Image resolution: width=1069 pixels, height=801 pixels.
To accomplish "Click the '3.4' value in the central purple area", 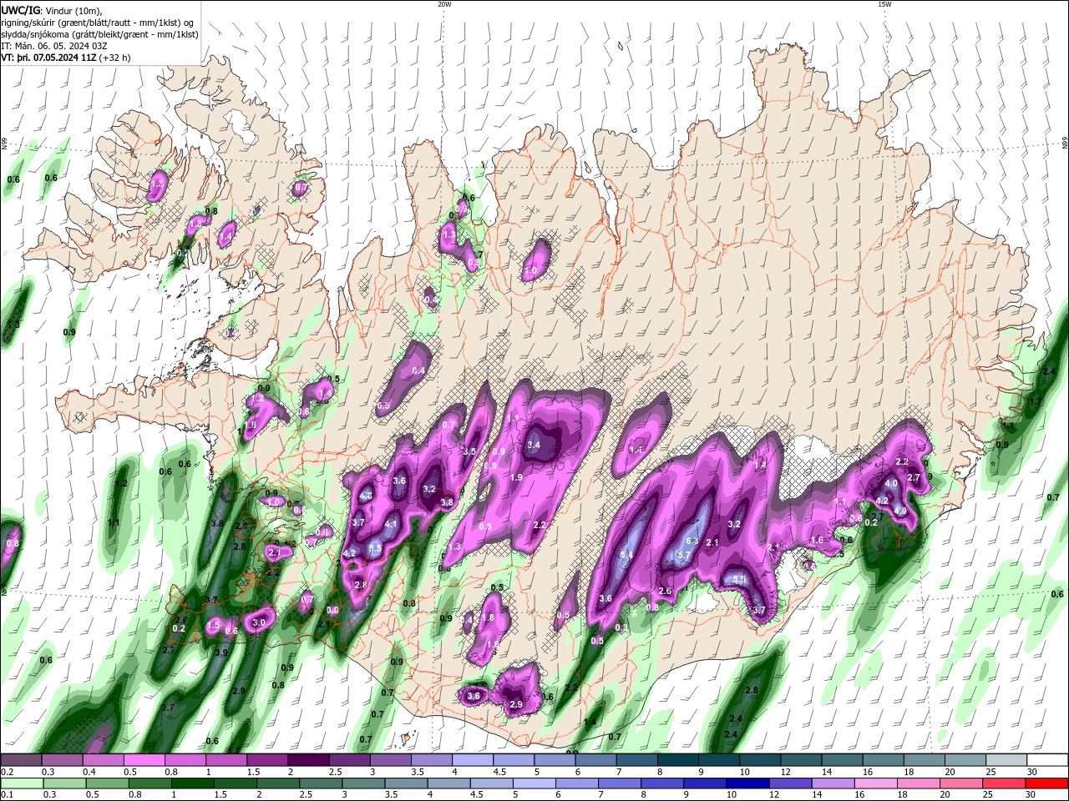I will click(534, 446).
